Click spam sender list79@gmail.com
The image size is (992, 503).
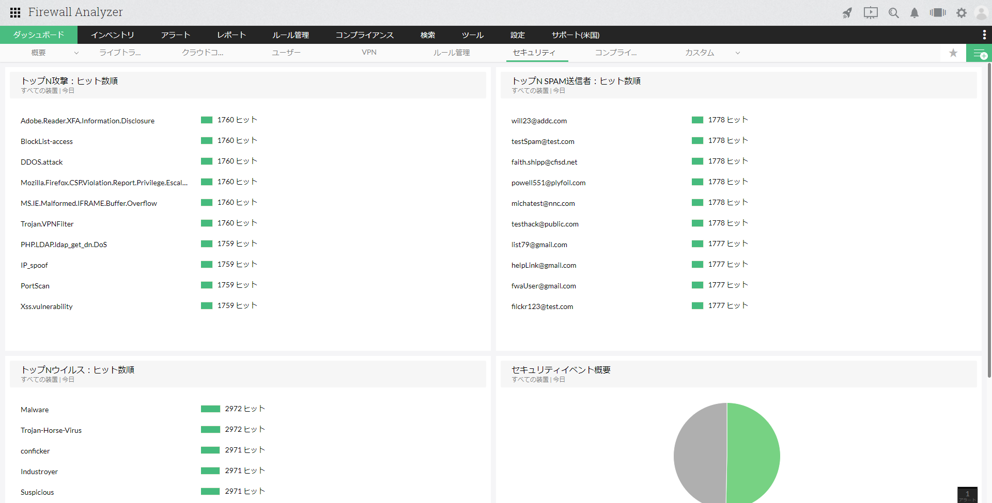(x=539, y=245)
